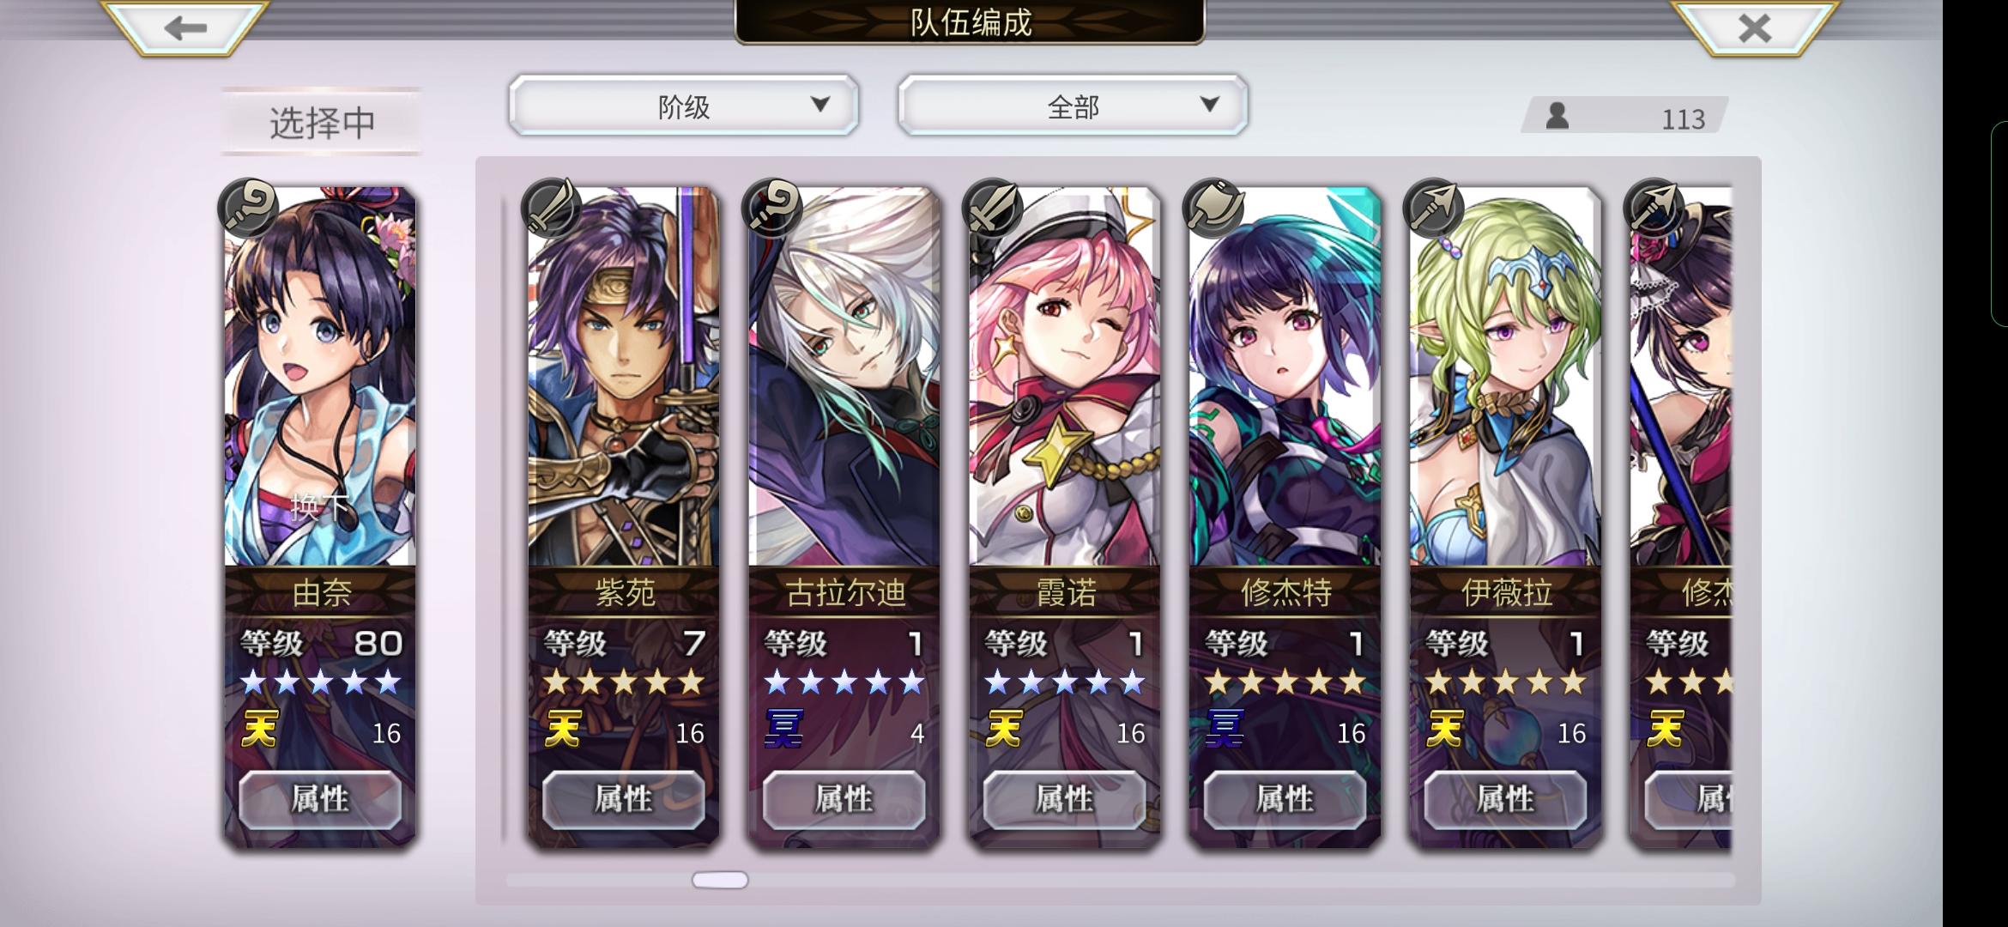Open 属性 for 紫苑

(624, 799)
